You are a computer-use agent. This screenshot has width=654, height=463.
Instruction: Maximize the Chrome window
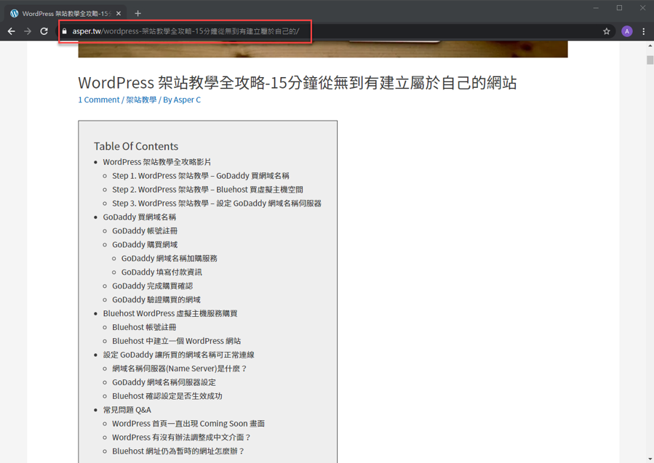point(619,8)
